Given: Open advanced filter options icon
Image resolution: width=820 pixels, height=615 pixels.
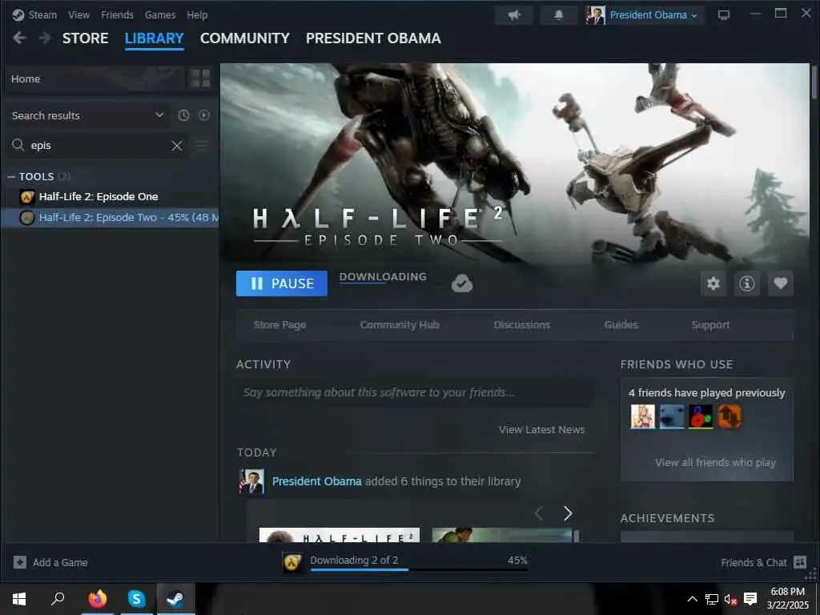Looking at the screenshot, I should pyautogui.click(x=201, y=146).
